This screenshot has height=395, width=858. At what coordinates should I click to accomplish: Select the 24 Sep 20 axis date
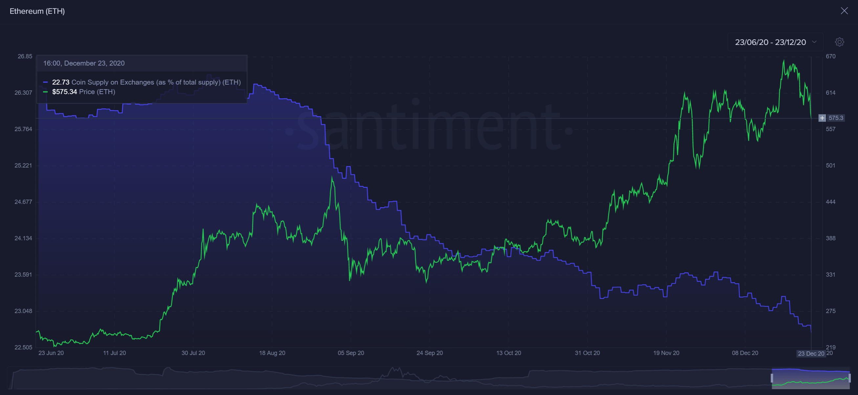pos(430,353)
